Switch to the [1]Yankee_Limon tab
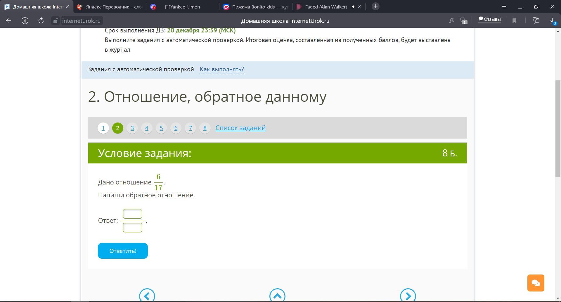Screen dimensions: 561x302 click(183, 7)
